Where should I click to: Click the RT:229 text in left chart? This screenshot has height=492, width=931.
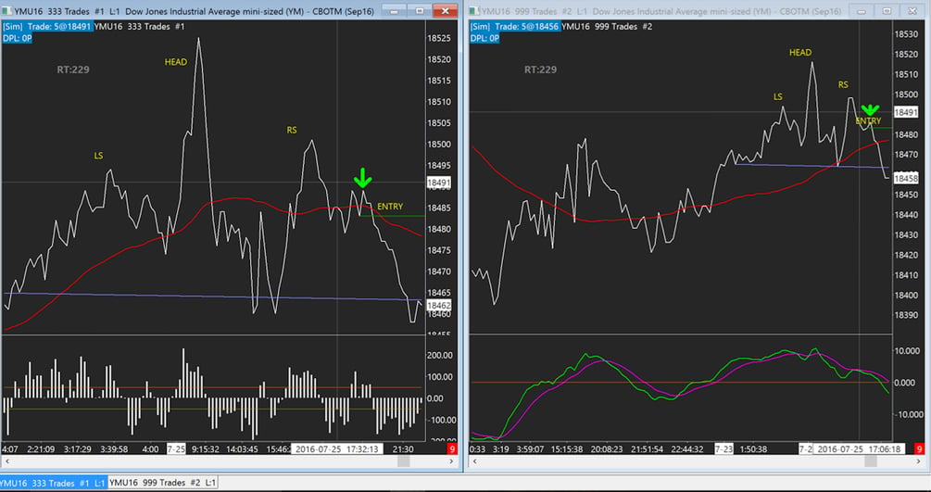click(73, 69)
